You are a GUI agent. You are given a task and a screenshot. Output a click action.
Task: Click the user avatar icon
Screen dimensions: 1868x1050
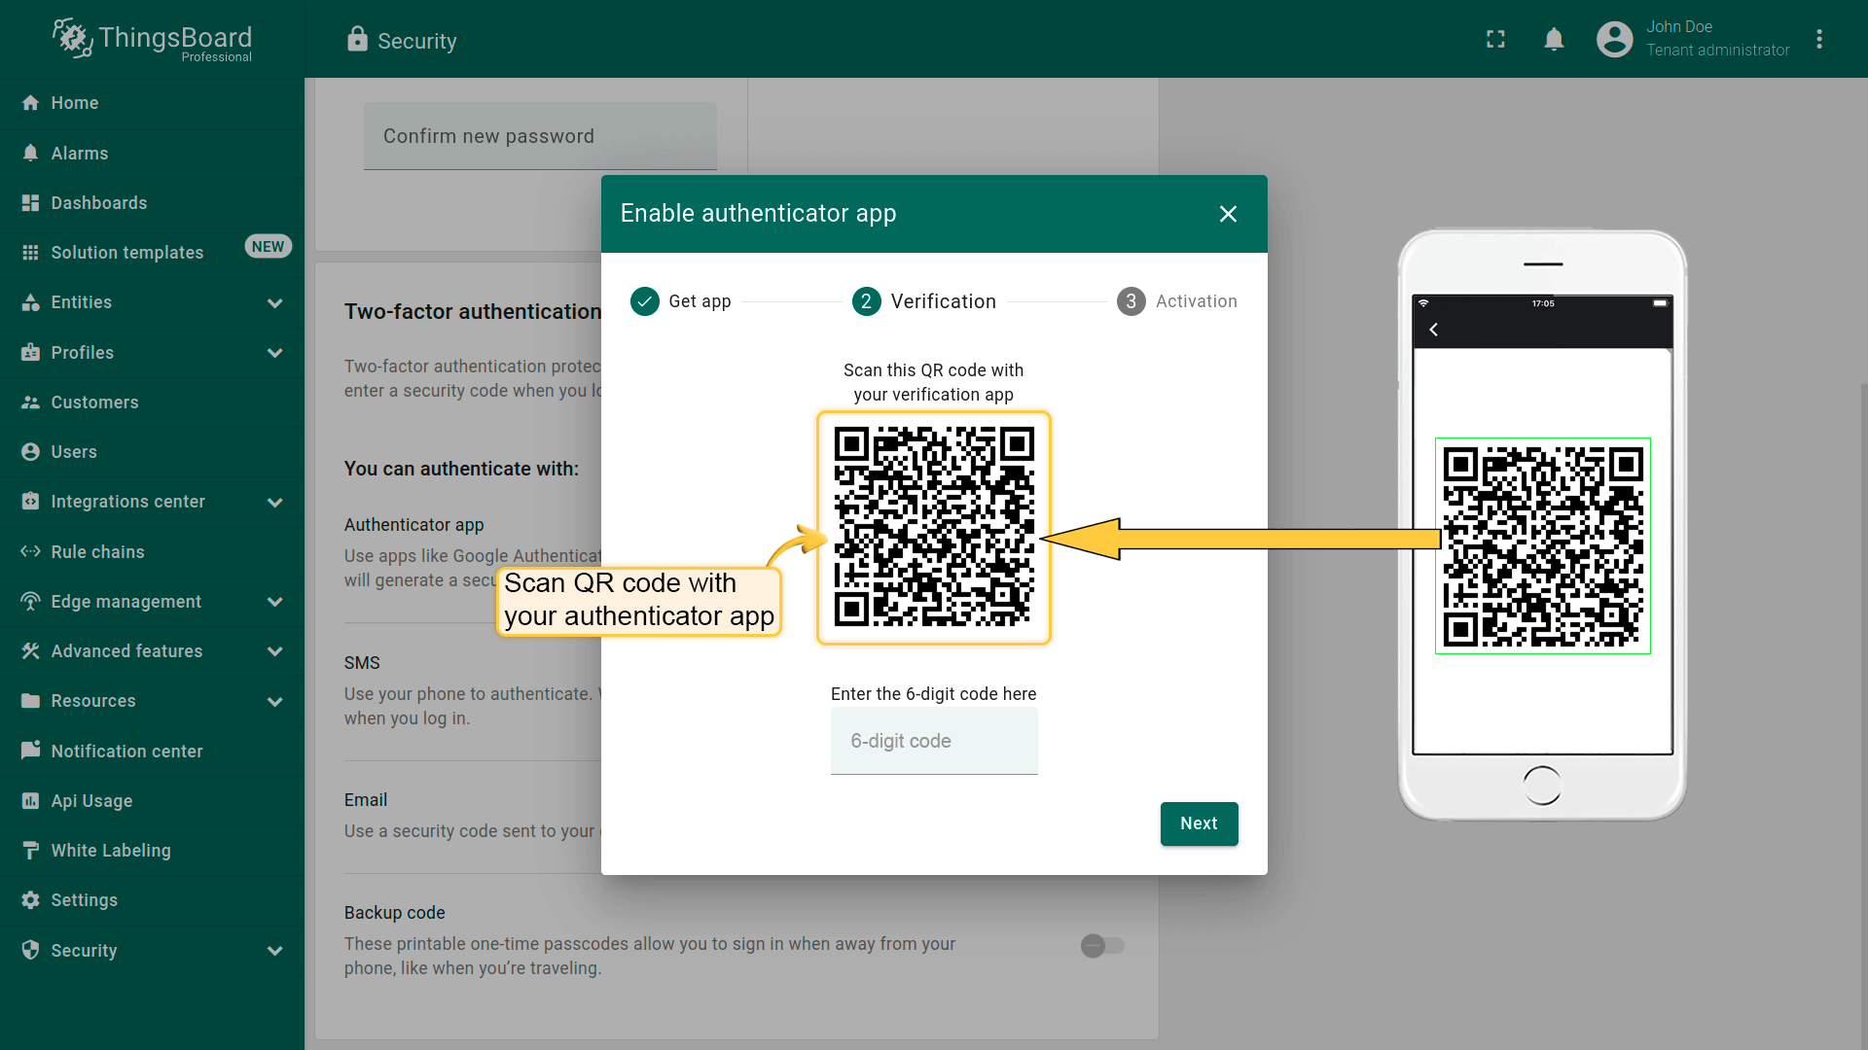click(x=1614, y=39)
